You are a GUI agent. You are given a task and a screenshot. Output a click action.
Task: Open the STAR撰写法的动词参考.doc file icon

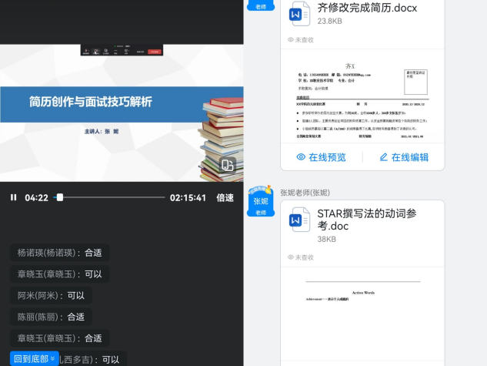point(299,220)
